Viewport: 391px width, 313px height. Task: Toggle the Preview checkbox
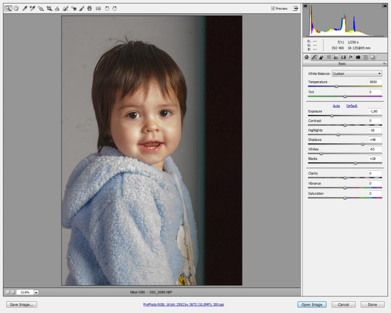click(273, 8)
